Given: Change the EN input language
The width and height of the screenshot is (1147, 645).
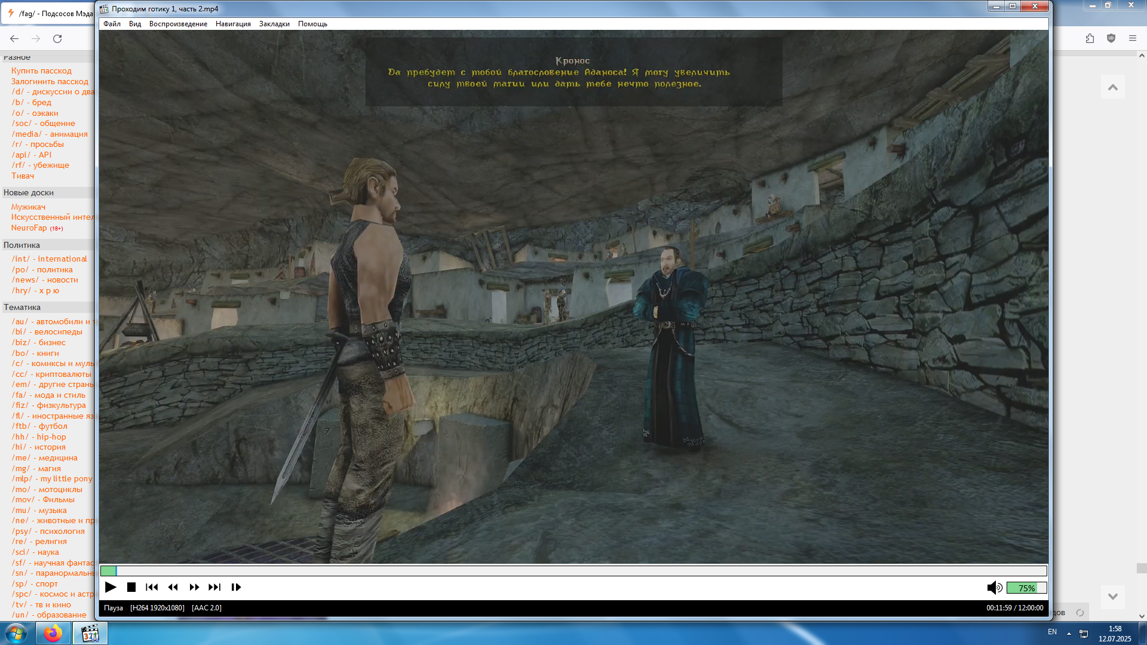Looking at the screenshot, I should 1052,632.
